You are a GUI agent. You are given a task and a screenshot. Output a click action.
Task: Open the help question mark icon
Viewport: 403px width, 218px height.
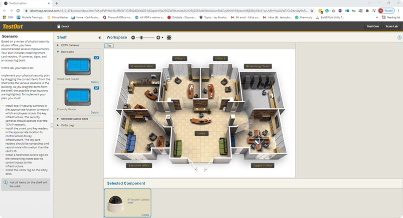(x=400, y=37)
